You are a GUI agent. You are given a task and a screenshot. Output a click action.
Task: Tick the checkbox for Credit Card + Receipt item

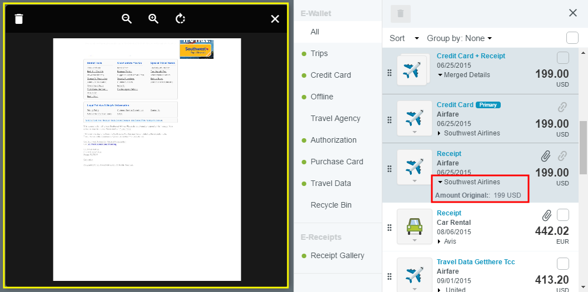tap(562, 58)
